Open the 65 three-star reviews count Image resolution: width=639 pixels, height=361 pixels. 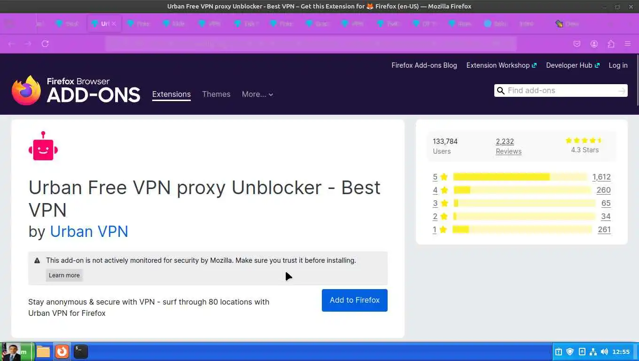click(x=606, y=204)
